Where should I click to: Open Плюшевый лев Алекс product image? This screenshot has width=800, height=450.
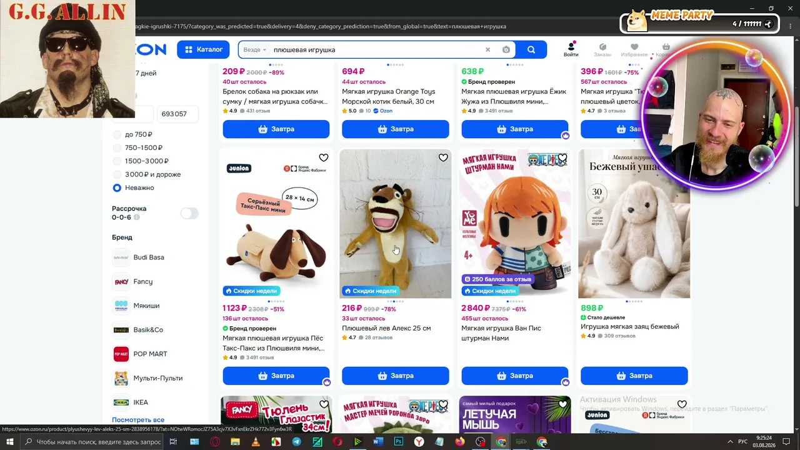(396, 224)
